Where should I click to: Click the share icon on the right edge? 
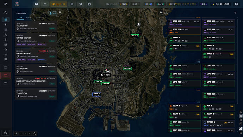[241, 112]
